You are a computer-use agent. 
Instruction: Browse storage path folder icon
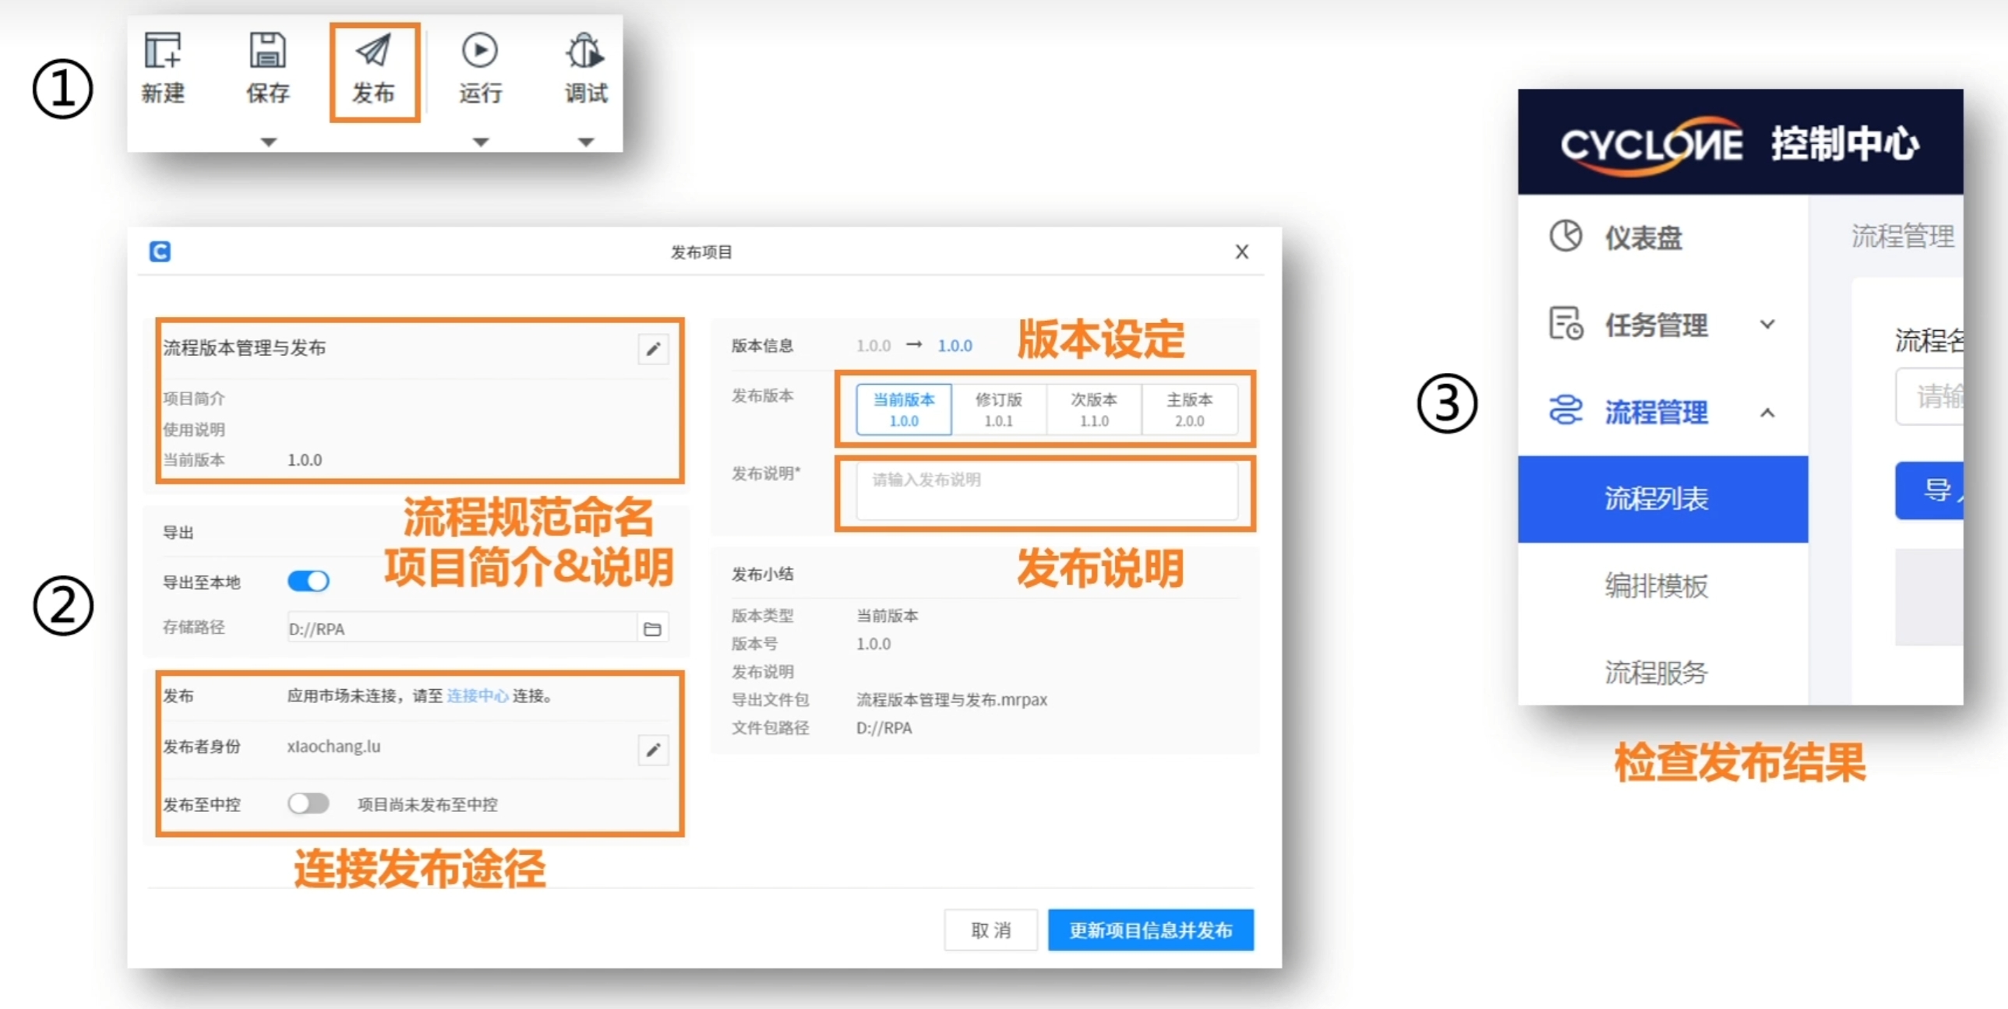tap(652, 629)
